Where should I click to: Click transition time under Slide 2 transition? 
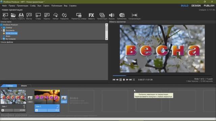tap(64, 102)
